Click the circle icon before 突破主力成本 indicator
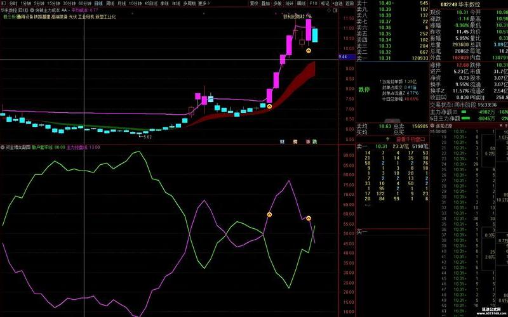508x317 pixels. (32, 10)
